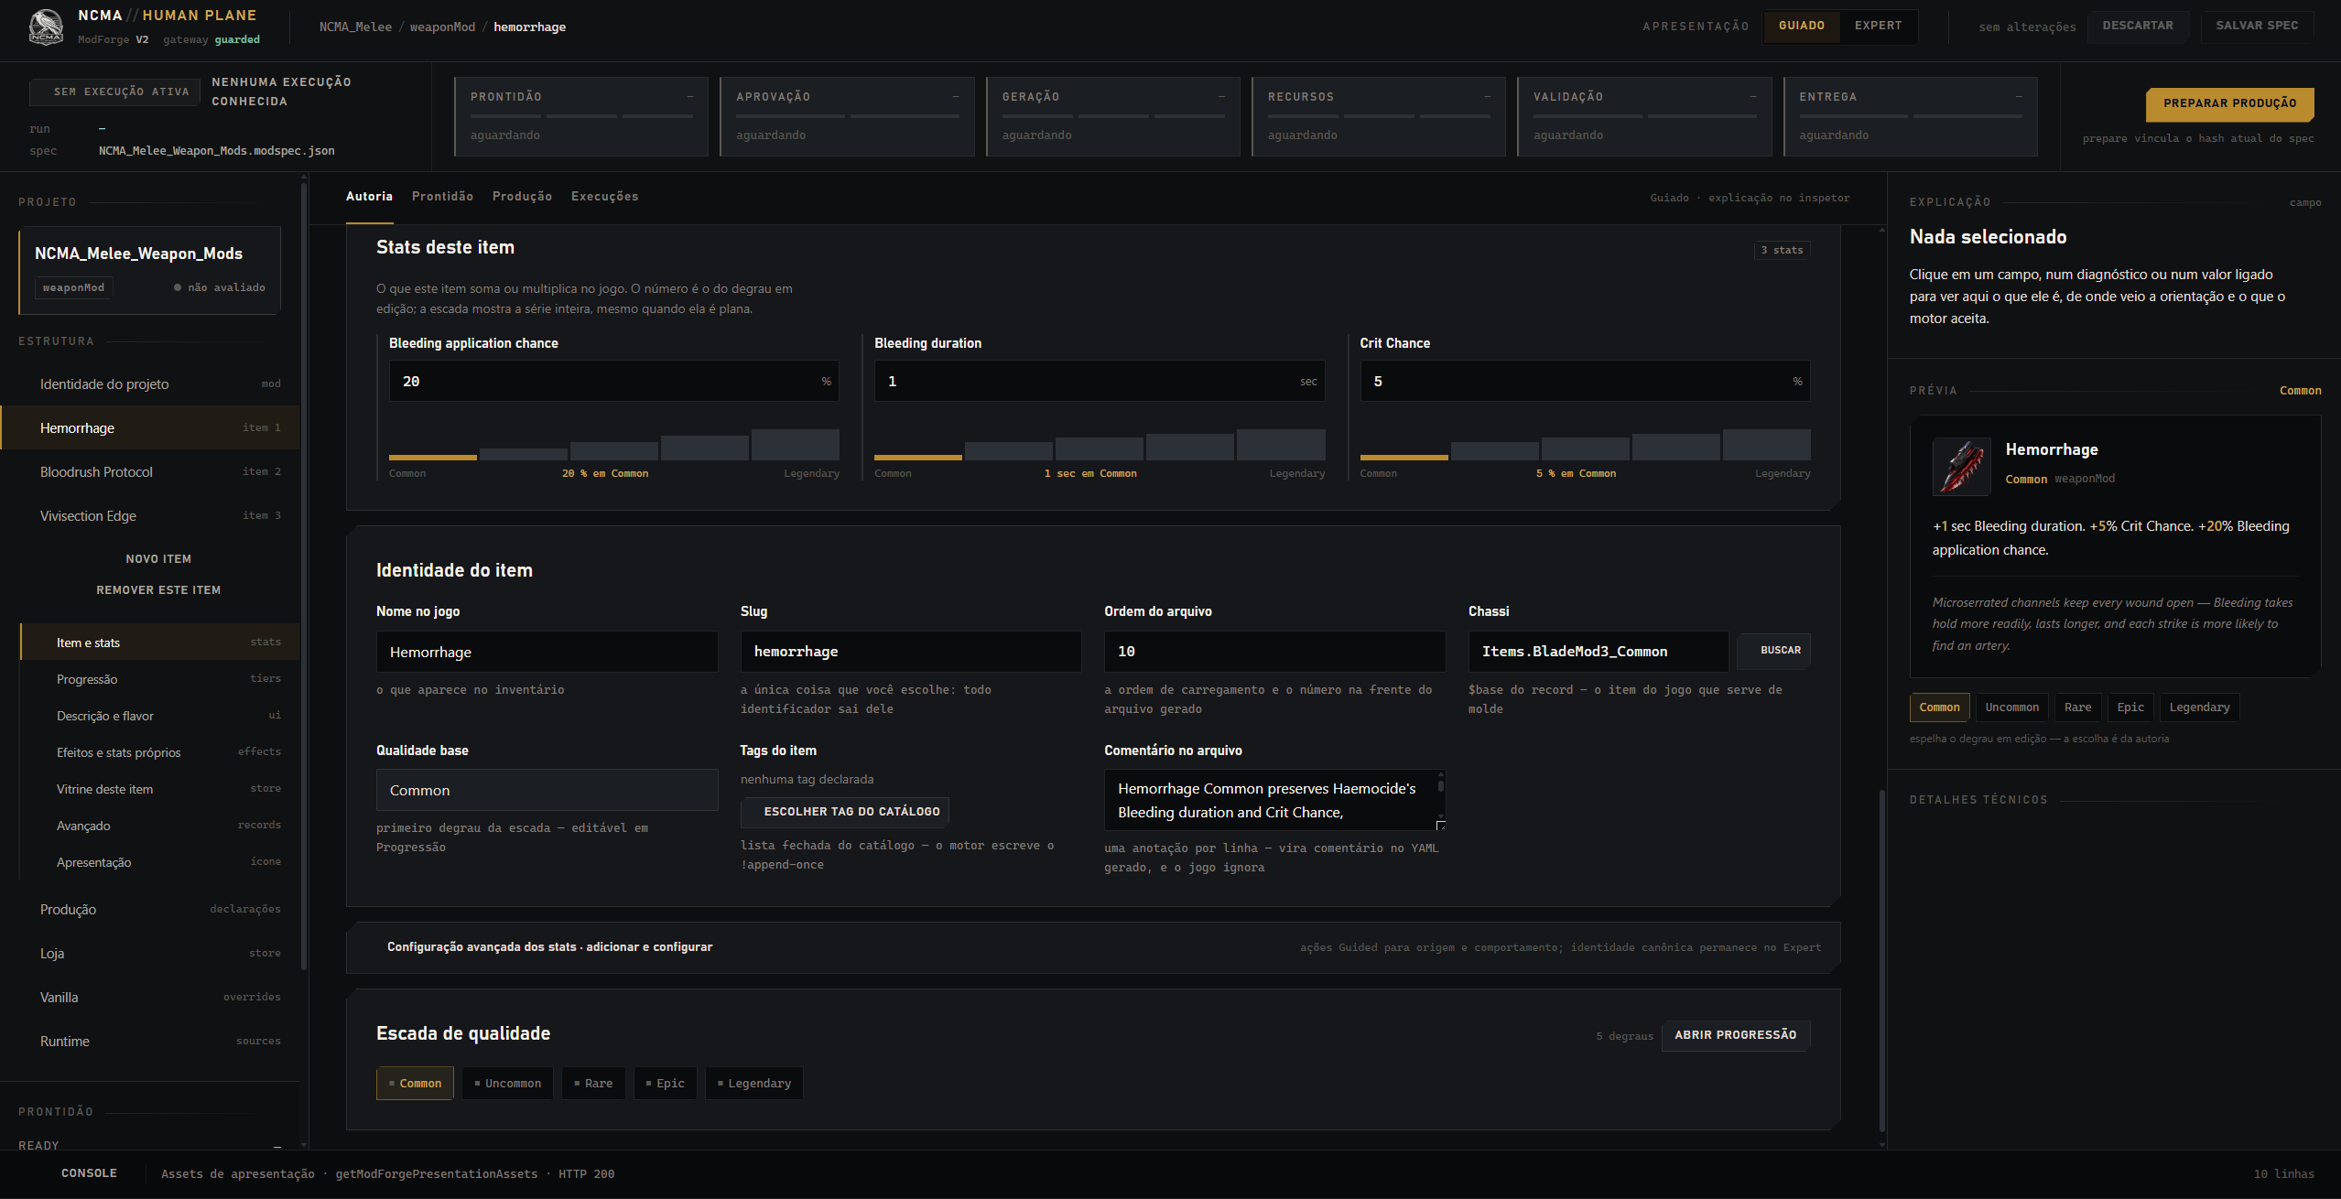Preview the Rare rarity chip
Screen dimensions: 2341x1199
[2077, 708]
